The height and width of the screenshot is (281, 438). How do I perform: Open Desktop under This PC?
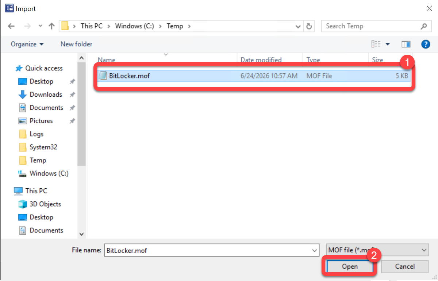[41, 217]
